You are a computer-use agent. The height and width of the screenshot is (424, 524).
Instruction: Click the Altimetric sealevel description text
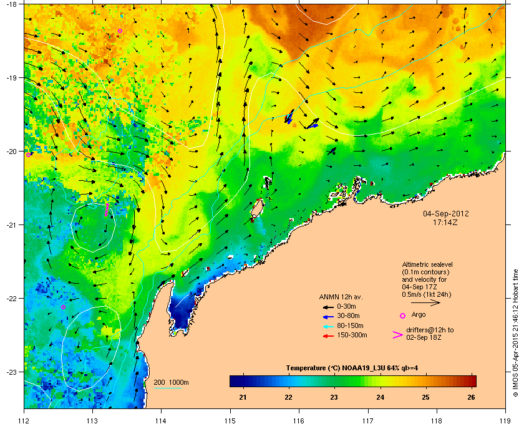coord(427,280)
